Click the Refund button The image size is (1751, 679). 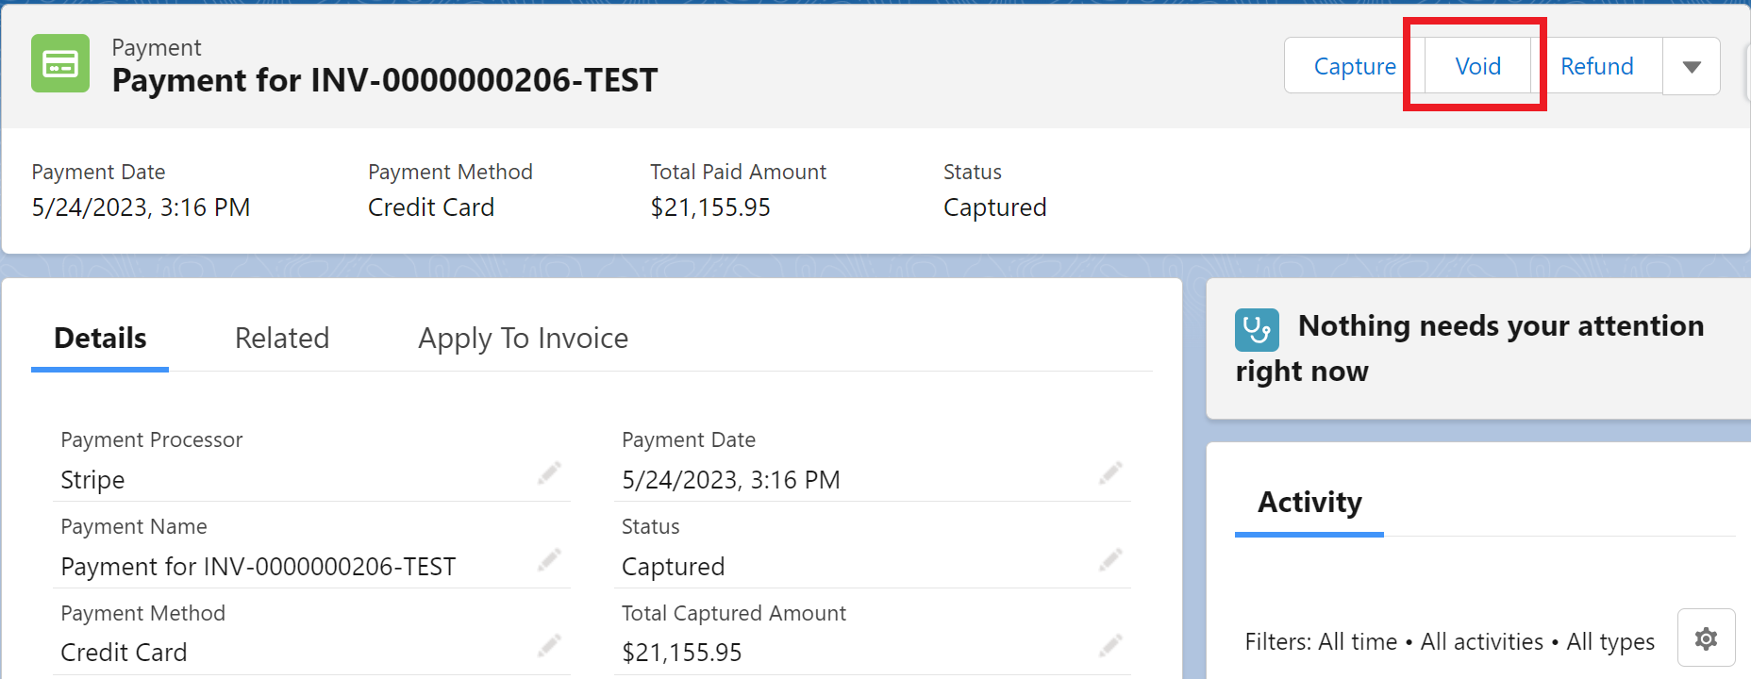tap(1596, 66)
